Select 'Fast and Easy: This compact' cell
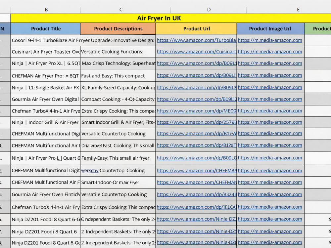Viewport: 331px width, 248px height. tap(118, 75)
